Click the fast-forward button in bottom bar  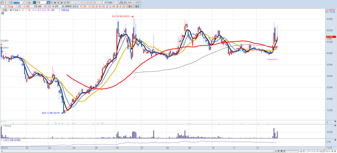284,151
